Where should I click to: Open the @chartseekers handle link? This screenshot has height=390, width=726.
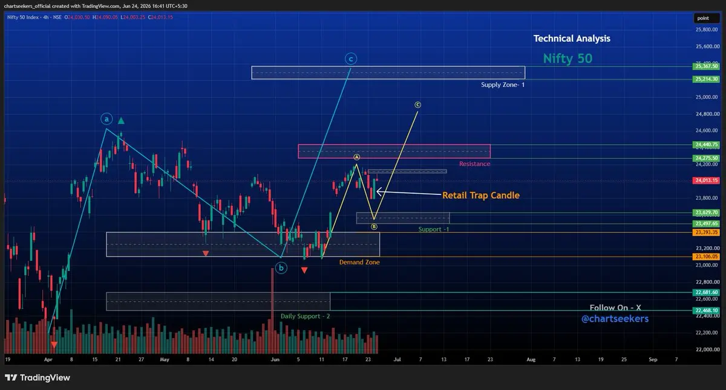point(615,319)
